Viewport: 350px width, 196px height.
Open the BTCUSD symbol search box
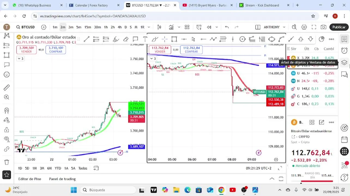coord(25,27)
